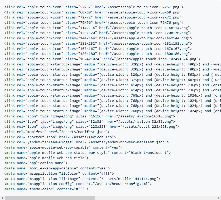Click the msapplication-config browserconfig.xml line
The width and height of the screenshot is (221, 200).
coord(78,184)
